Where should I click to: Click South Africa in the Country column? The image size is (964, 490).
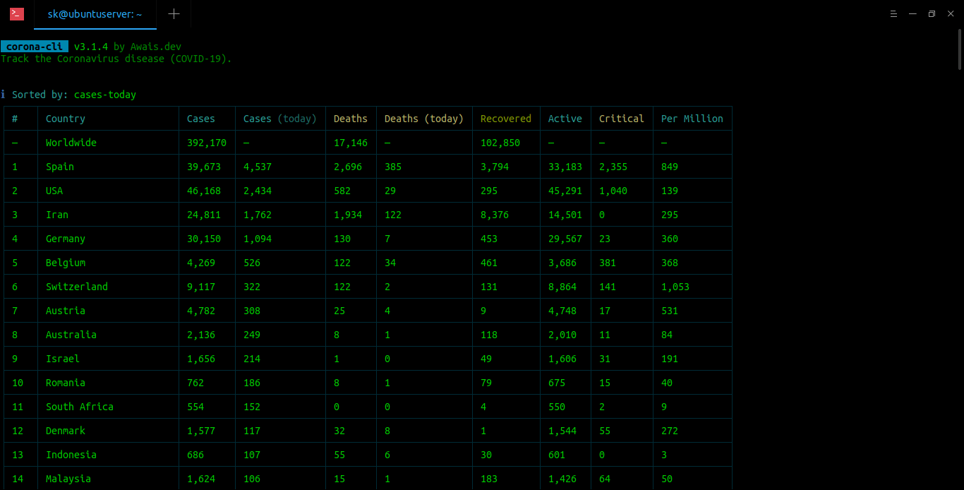79,407
